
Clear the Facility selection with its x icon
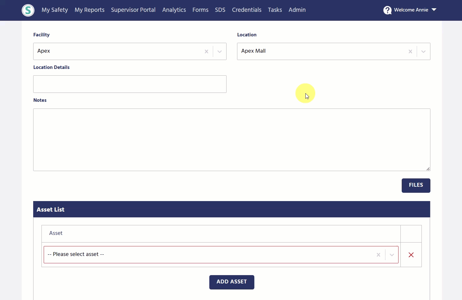(206, 51)
